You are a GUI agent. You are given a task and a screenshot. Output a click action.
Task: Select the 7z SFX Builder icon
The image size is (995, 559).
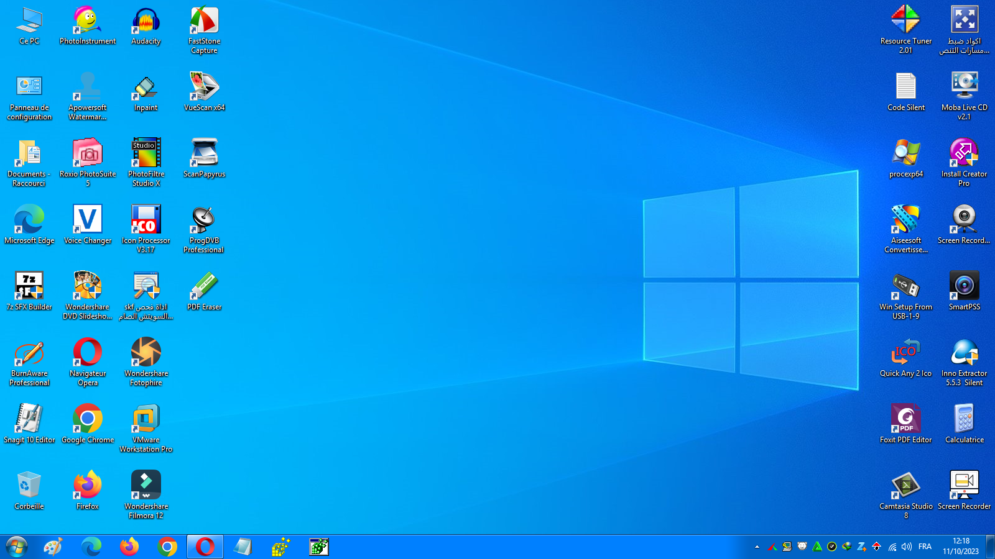(x=29, y=292)
